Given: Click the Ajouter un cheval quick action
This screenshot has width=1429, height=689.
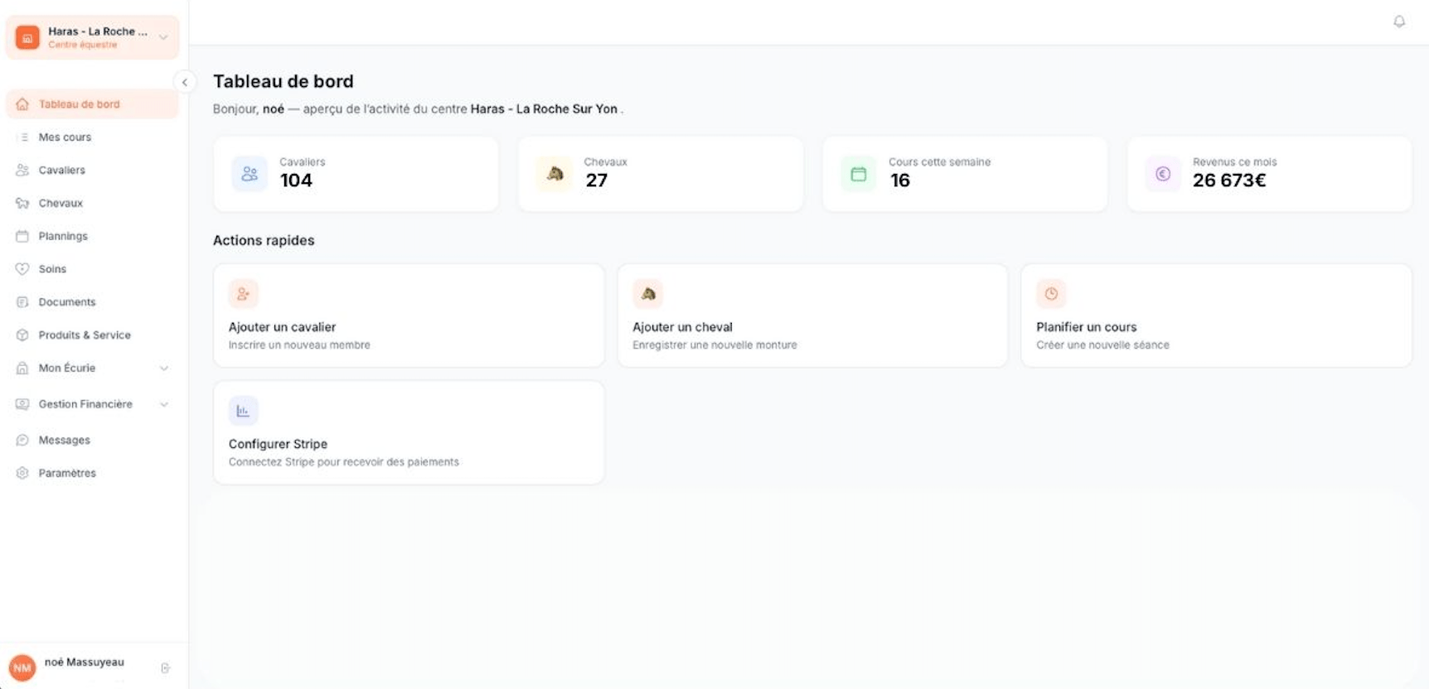Looking at the screenshot, I should 811,316.
